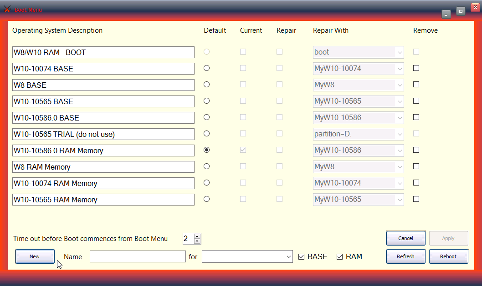Screen dimensions: 482x286
Task: Open the partition=D: dropdown
Action: [x=359, y=134]
